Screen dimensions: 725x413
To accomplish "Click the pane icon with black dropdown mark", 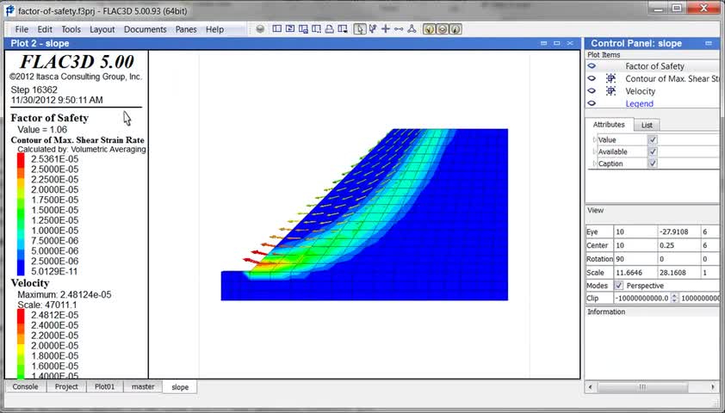I will tap(343, 29).
